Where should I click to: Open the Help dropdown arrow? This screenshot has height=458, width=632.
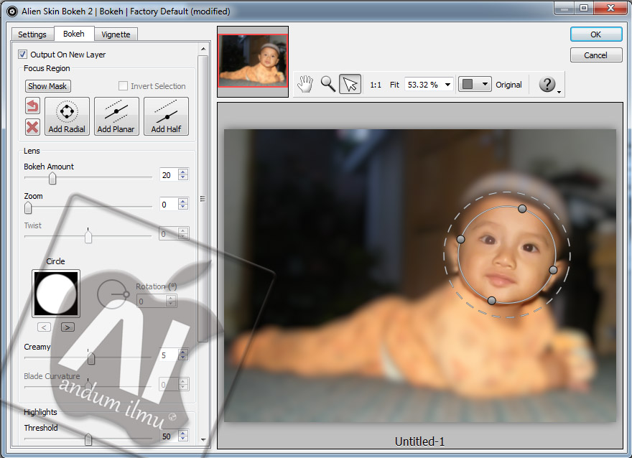point(559,92)
